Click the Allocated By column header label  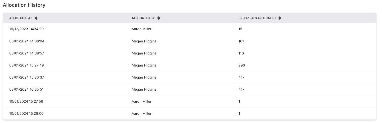[143, 18]
